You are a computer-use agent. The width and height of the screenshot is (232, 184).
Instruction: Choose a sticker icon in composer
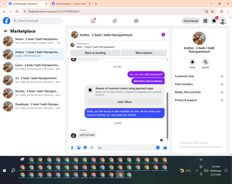tap(85, 148)
